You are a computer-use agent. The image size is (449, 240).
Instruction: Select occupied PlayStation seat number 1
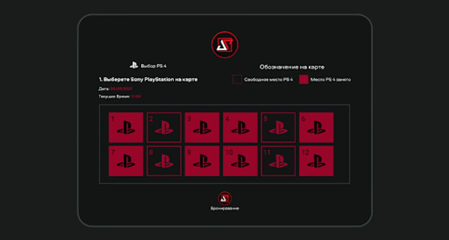(x=126, y=127)
